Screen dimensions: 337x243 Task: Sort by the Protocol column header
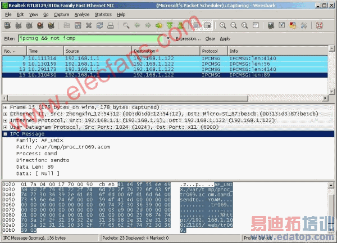click(x=214, y=51)
